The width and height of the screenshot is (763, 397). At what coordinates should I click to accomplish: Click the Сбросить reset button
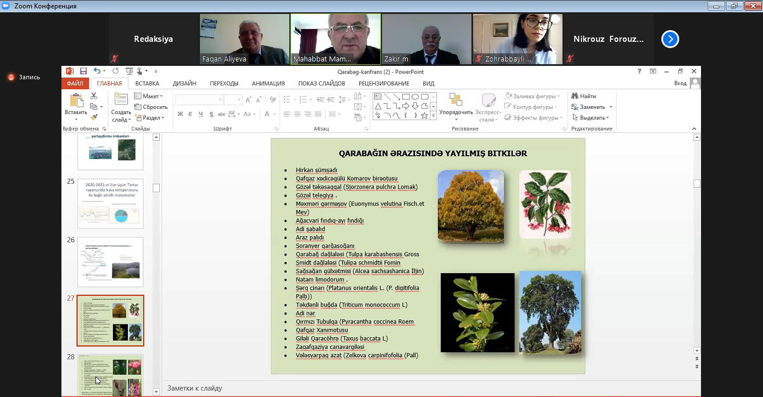click(x=151, y=107)
